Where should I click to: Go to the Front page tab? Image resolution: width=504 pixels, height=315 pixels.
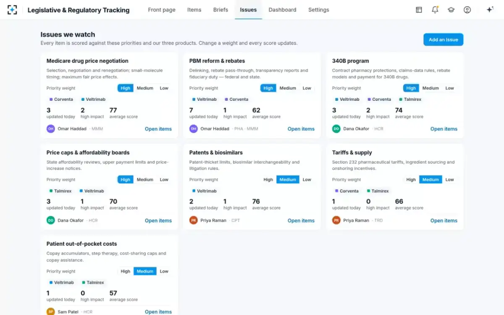[162, 10]
